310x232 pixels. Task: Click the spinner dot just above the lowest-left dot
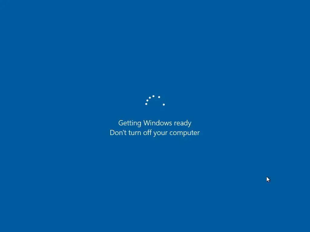147,100
